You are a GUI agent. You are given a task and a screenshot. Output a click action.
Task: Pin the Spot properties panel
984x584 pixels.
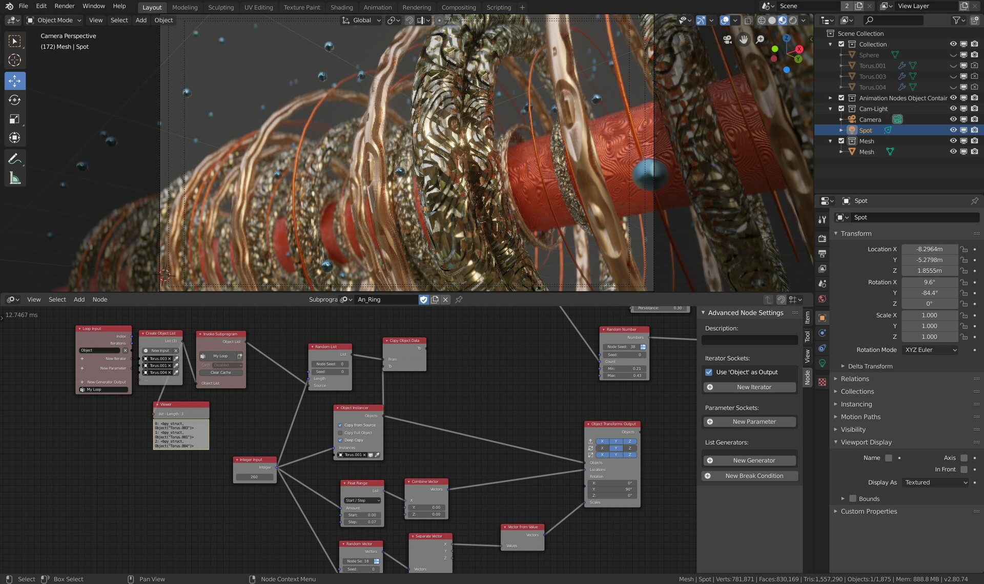pos(974,201)
